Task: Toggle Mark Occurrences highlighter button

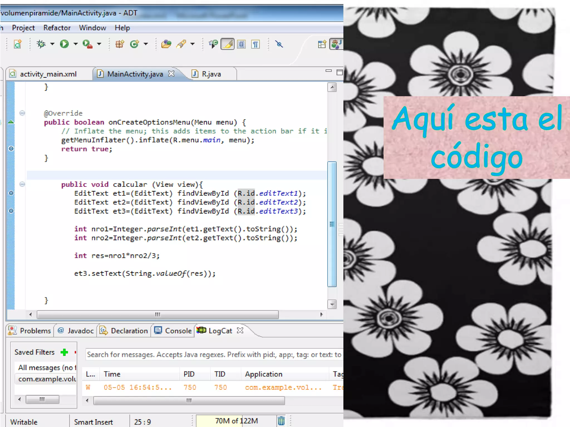Action: click(x=227, y=44)
